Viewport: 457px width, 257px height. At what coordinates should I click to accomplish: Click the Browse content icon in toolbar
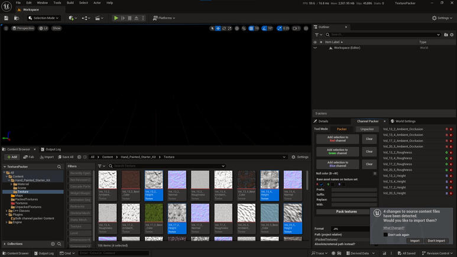(x=17, y=18)
